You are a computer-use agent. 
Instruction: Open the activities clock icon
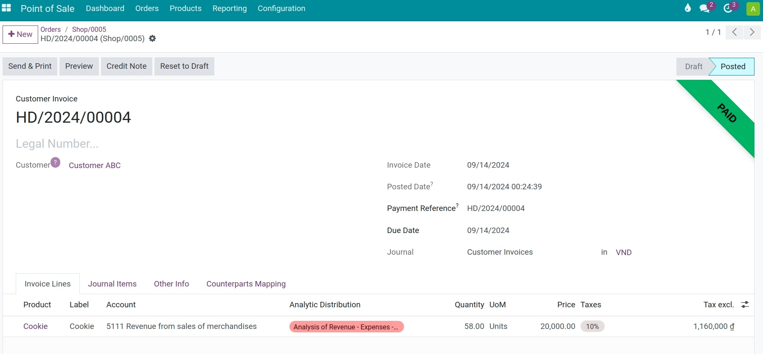(728, 8)
